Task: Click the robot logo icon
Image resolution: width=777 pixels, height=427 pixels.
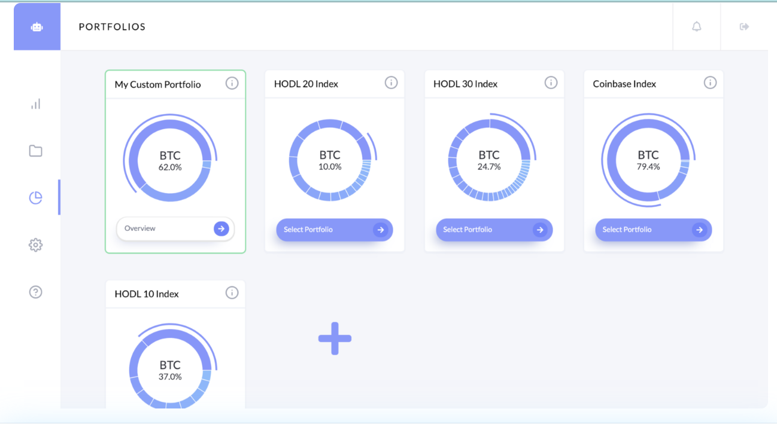Action: (37, 27)
